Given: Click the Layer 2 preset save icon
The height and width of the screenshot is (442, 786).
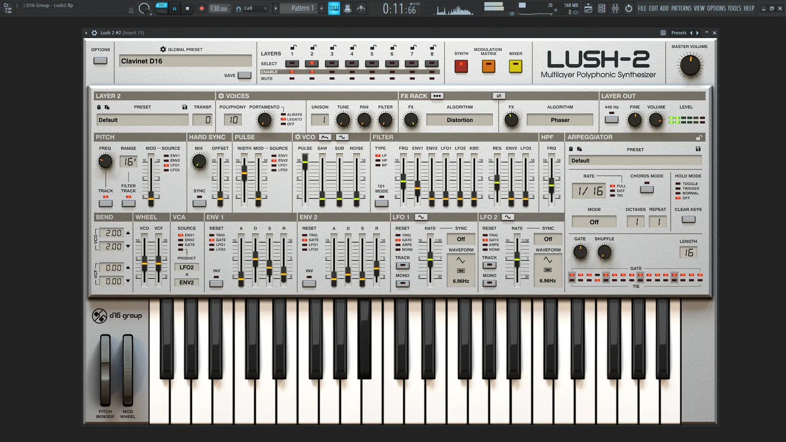Looking at the screenshot, I should coord(185,107).
